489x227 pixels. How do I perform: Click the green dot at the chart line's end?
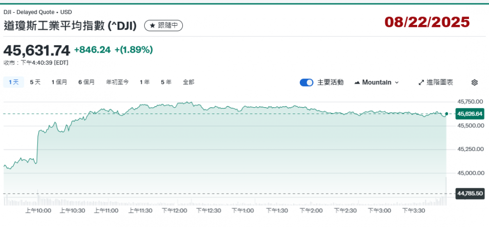pos(446,113)
